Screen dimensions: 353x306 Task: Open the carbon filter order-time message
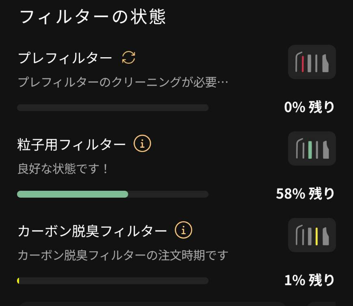point(123,255)
